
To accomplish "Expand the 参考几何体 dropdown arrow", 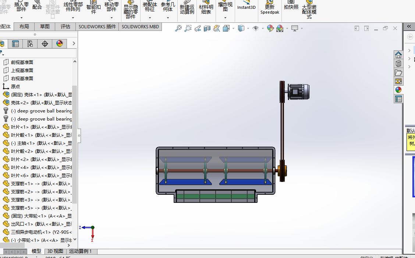I will pos(168,18).
